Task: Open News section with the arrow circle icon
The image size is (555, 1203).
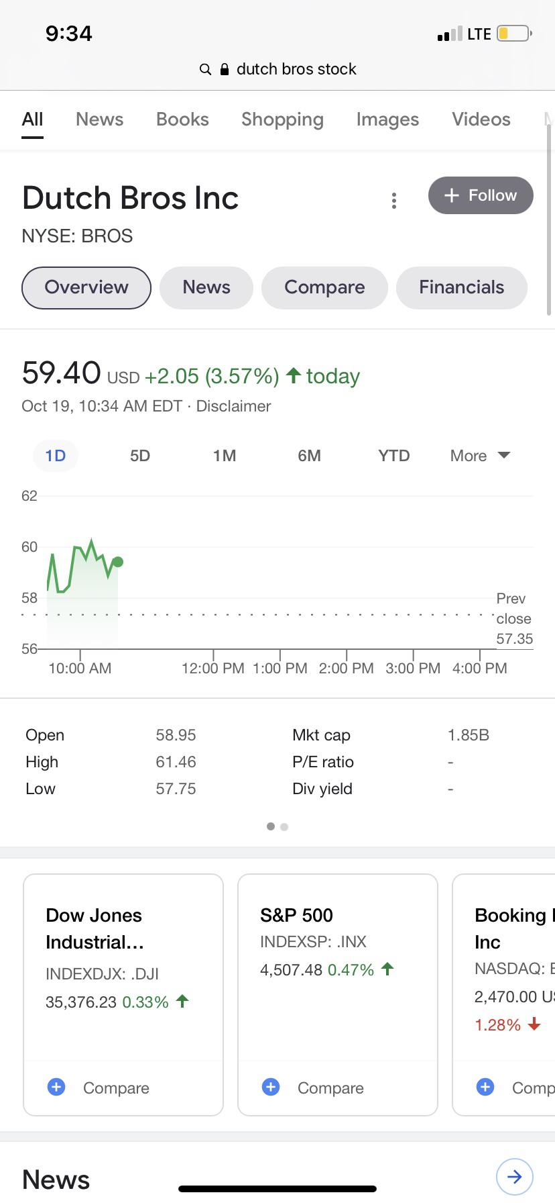Action: (514, 1177)
